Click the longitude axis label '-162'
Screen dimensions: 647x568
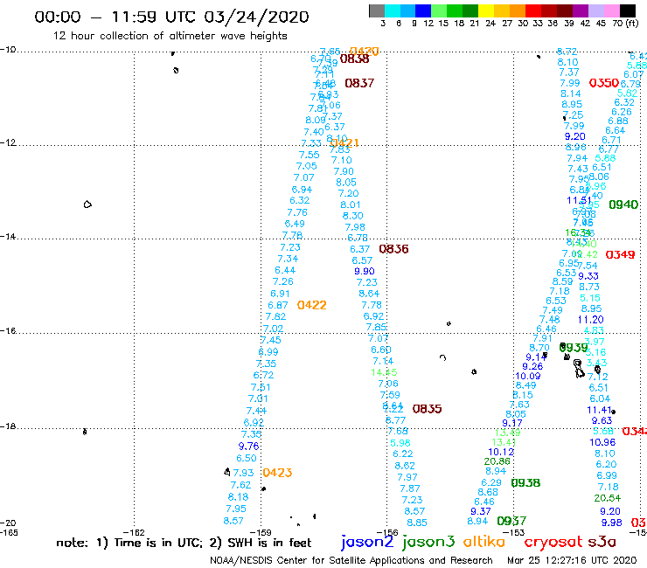(134, 532)
